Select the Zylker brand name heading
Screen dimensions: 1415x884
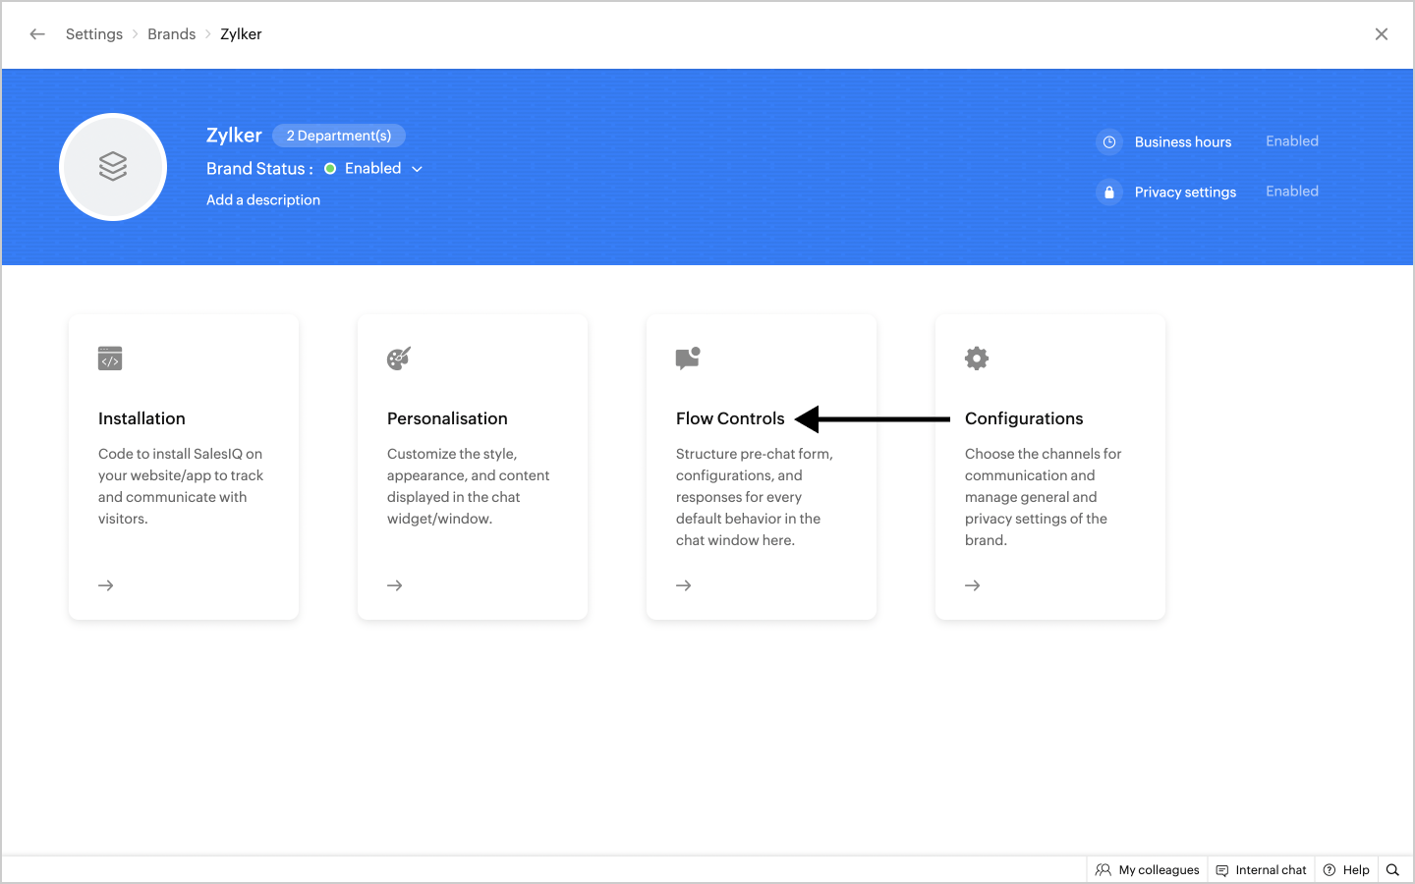pos(234,136)
